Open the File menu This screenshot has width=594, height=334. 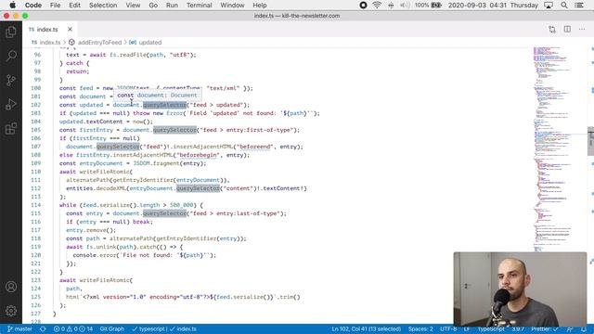click(x=56, y=5)
